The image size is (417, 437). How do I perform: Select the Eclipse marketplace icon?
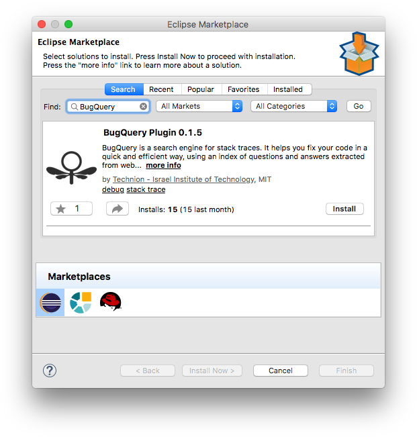pyautogui.click(x=50, y=302)
